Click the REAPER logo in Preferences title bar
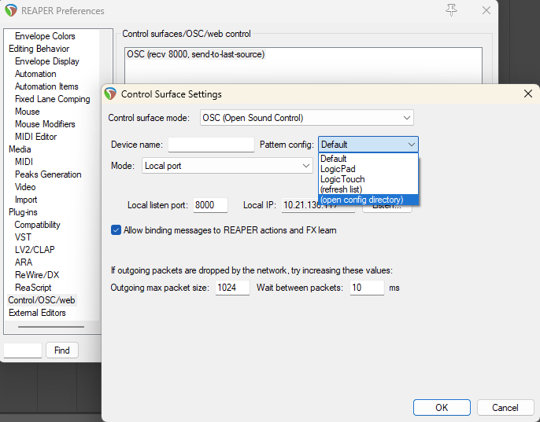Screen dimensions: 540x422 tap(11, 11)
